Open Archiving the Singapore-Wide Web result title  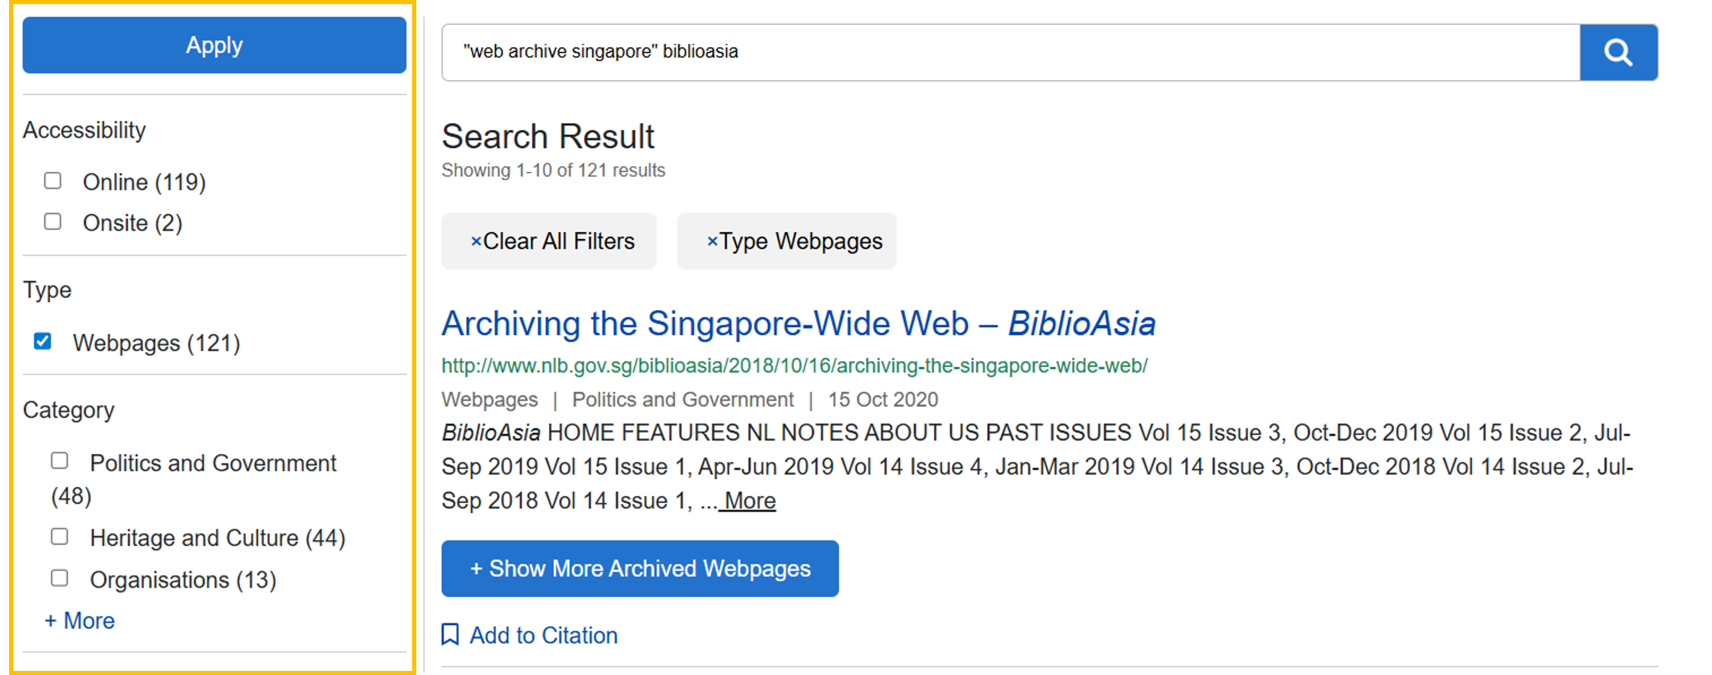pyautogui.click(x=798, y=324)
